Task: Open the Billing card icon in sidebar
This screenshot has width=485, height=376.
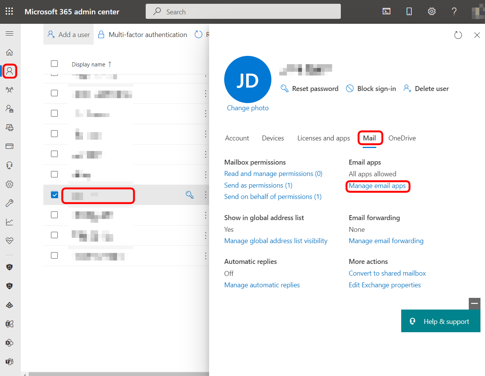Action: tap(9, 146)
